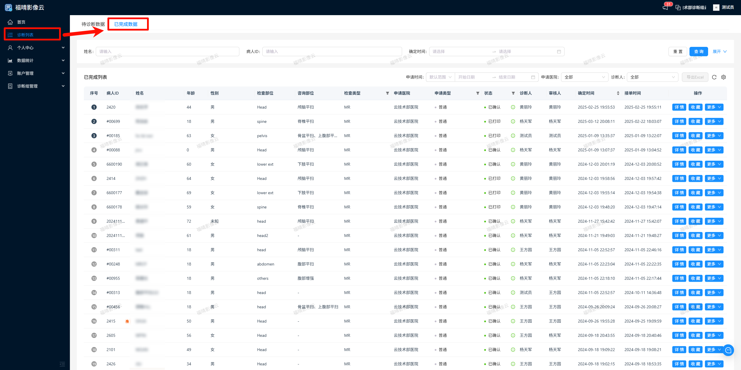Open the notification bell with badge 31
This screenshot has width=741, height=370.
(x=665, y=7)
